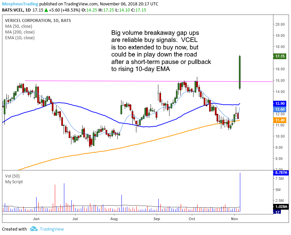Viewport: 291px width, 235px height.
Task: Click the orange 11.40 MA price tag
Action: 280,120
